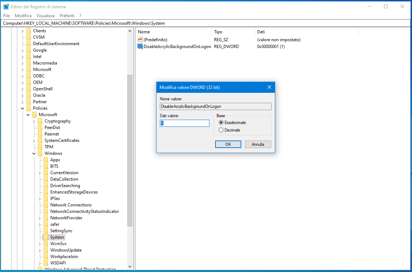Click the Cryptography folder icon
412x272 pixels.
point(40,121)
